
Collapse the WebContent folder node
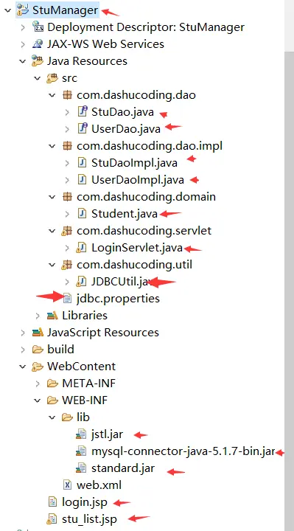point(23,367)
